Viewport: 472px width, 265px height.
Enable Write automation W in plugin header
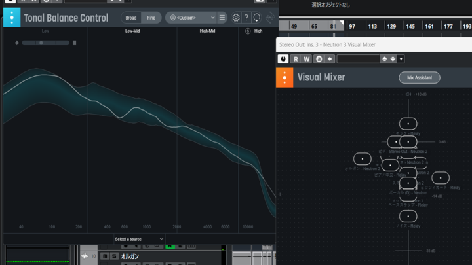pyautogui.click(x=306, y=59)
